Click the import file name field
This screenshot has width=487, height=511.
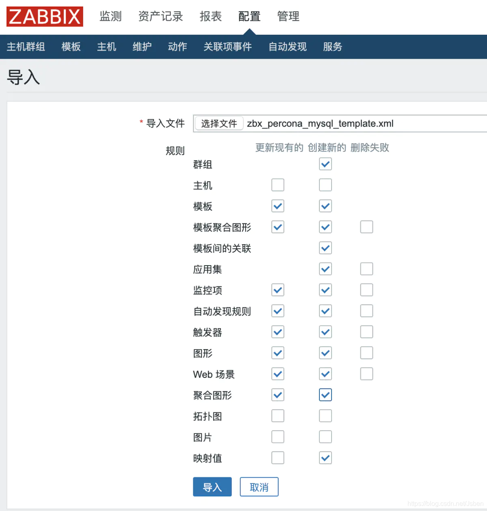357,123
